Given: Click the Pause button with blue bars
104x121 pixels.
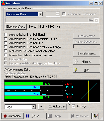Looking at the screenshot, I should (x=35, y=116).
